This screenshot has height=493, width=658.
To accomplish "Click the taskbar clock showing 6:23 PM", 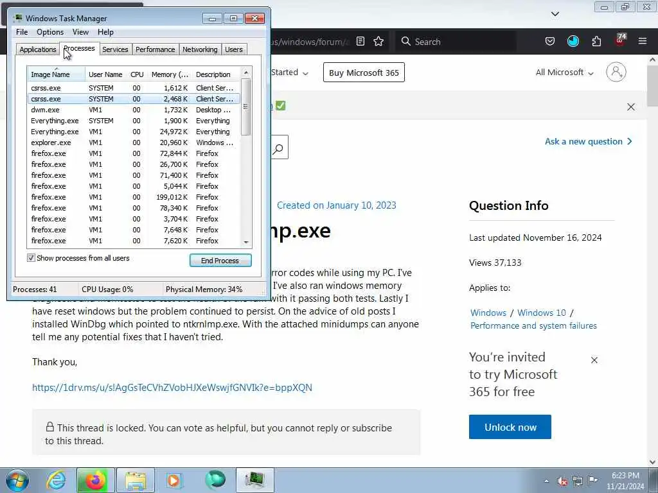I will pyautogui.click(x=625, y=481).
